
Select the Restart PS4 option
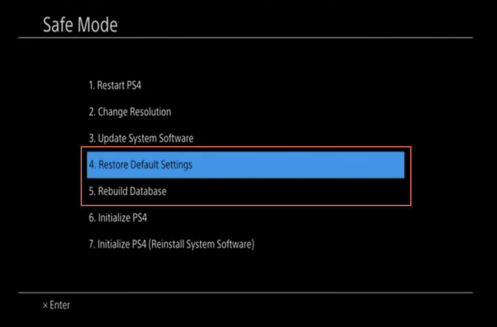tap(115, 86)
